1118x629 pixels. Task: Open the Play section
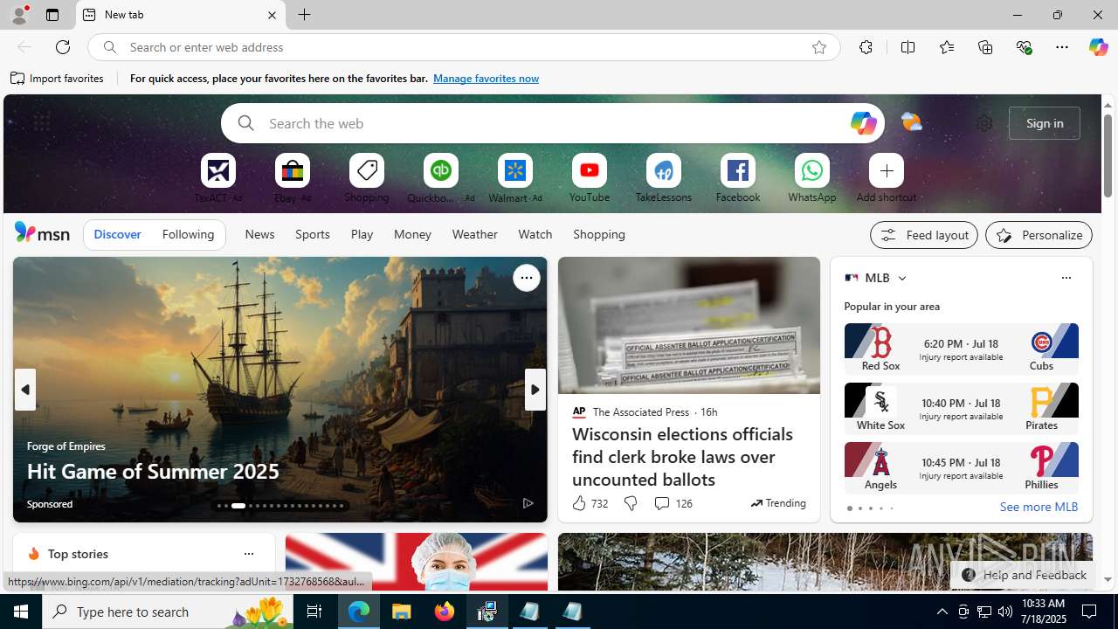point(362,234)
